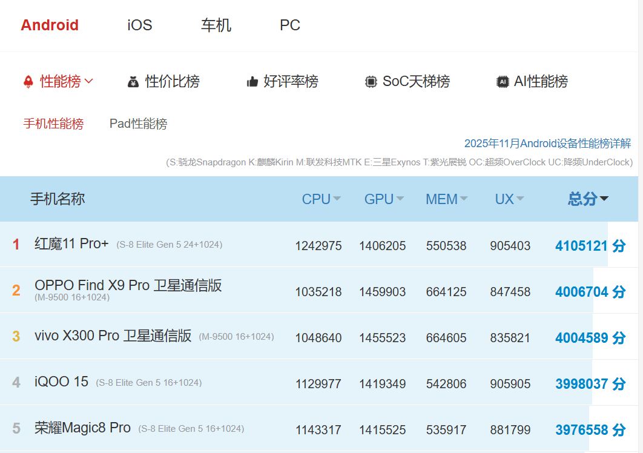Open the PC tab
Viewport: 643px width, 453px height.
pyautogui.click(x=289, y=25)
